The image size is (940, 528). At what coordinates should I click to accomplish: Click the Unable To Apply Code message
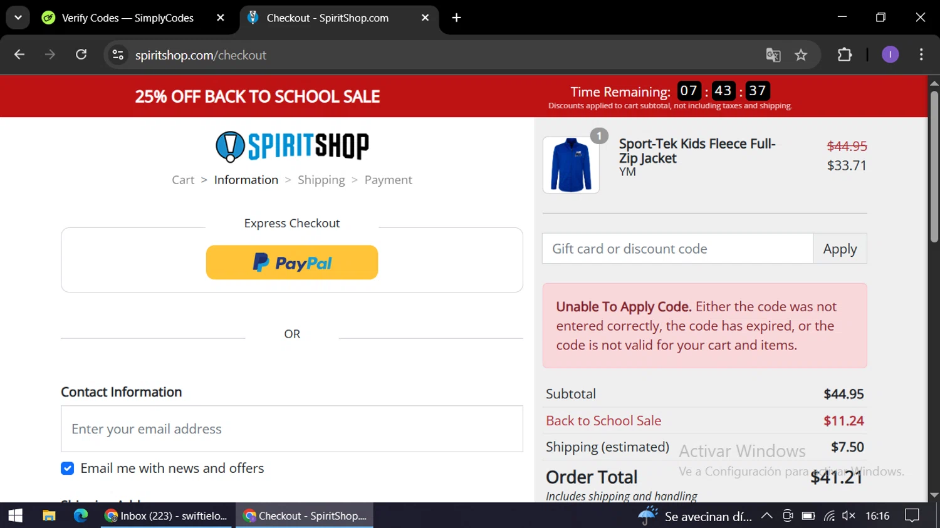[705, 326]
